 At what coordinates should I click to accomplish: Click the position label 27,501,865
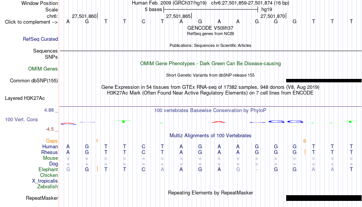(x=178, y=16)
